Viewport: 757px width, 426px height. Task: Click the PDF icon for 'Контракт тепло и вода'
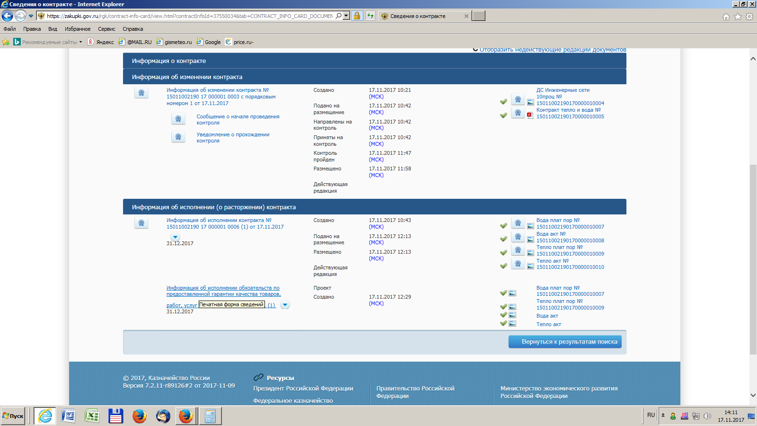[530, 115]
